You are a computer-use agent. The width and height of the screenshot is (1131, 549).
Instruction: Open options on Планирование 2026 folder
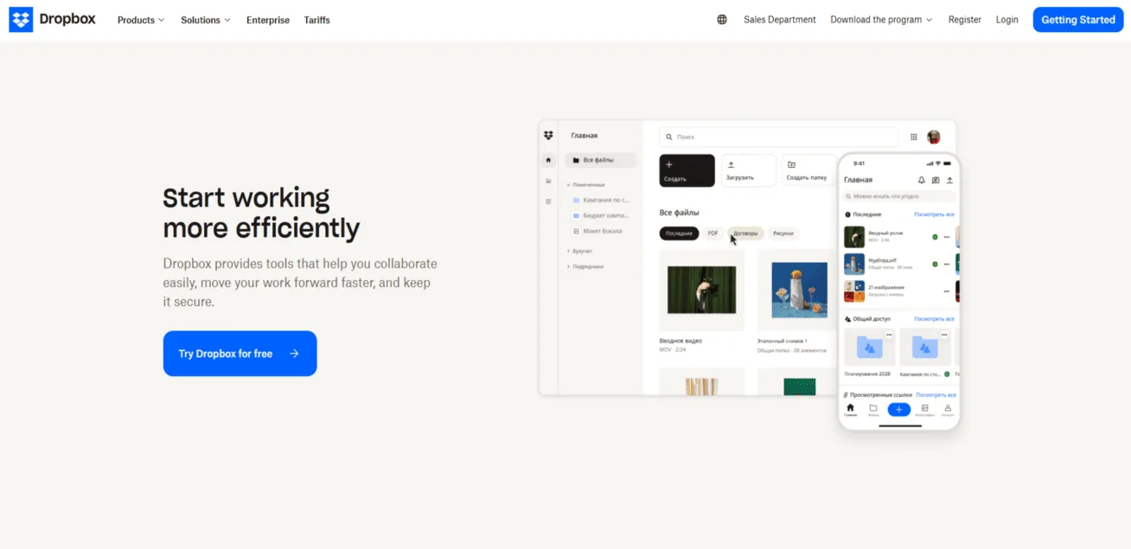889,335
